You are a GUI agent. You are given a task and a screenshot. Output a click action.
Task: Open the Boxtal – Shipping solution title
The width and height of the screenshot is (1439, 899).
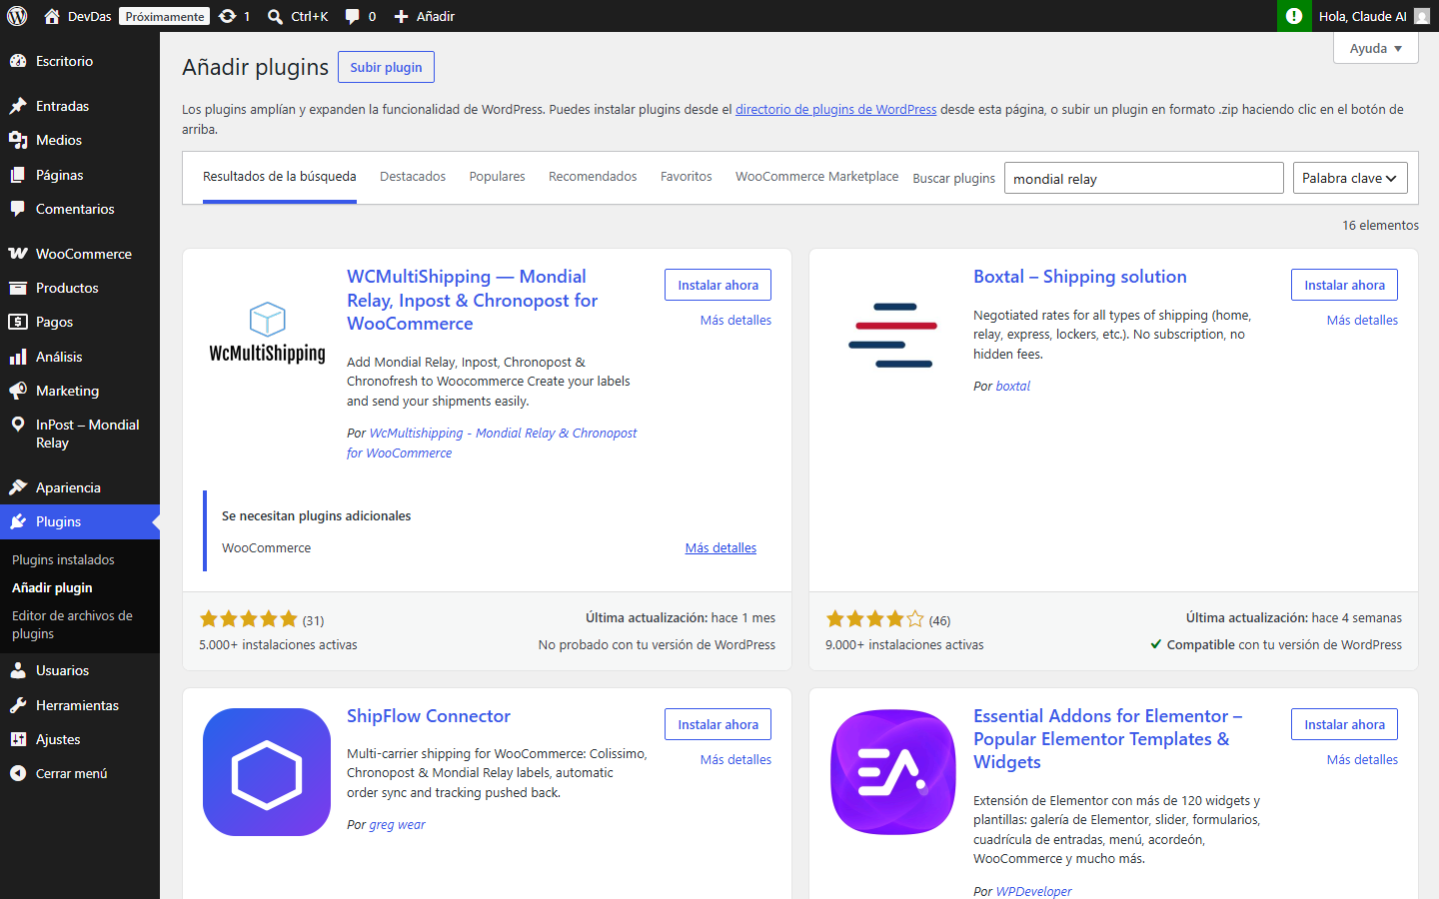coord(1080,277)
